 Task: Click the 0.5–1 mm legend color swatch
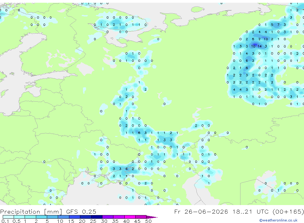tap(19, 217)
